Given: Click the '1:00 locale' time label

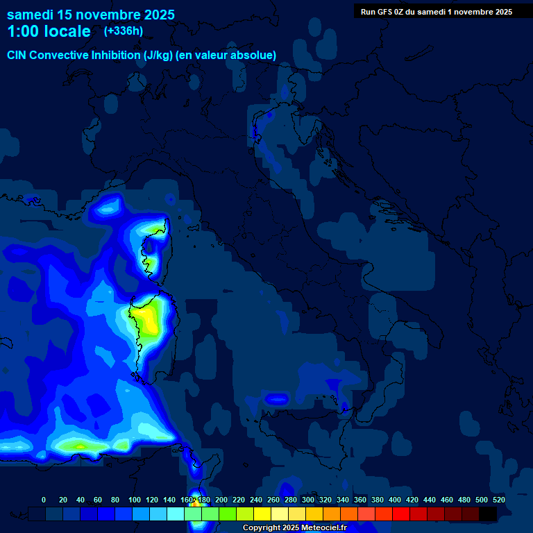Looking at the screenshot, I should point(49,31).
